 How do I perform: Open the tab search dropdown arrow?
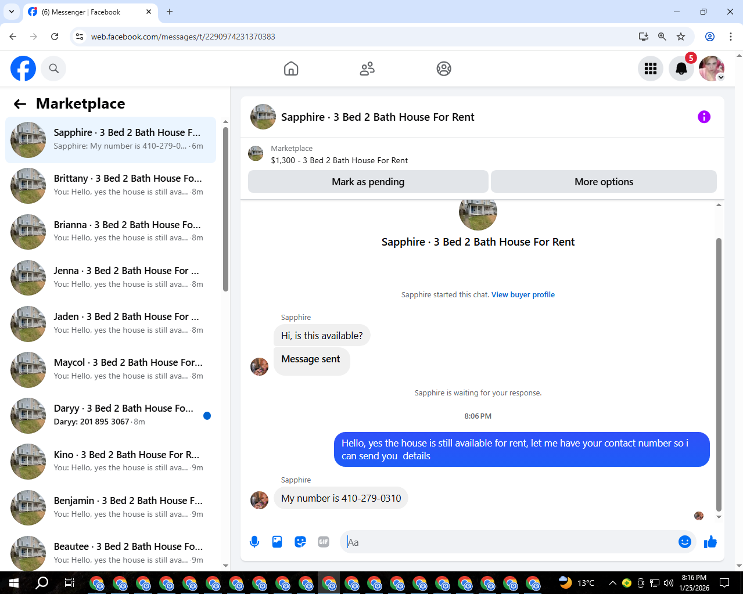pyautogui.click(x=11, y=12)
